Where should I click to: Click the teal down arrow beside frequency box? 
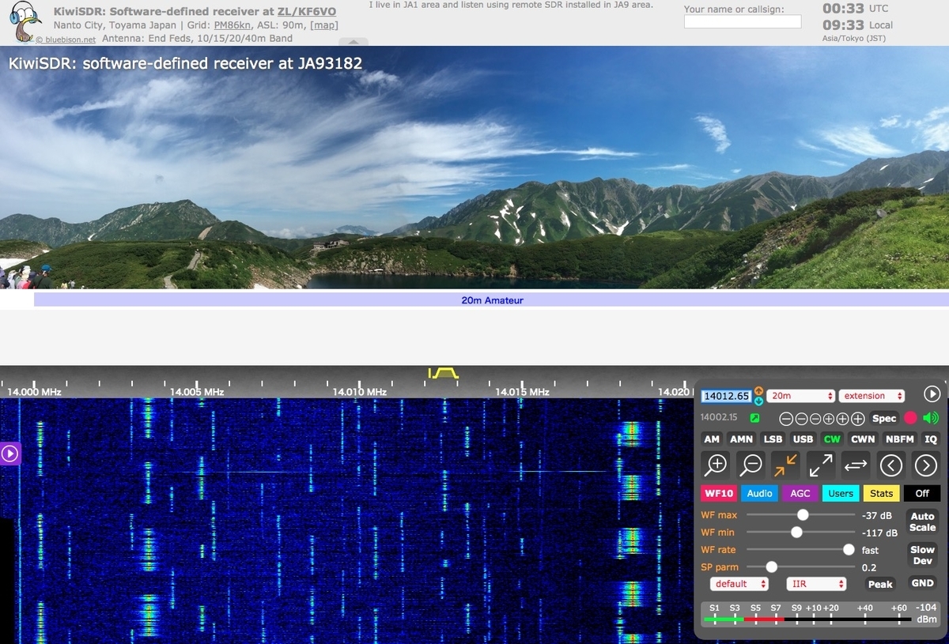point(759,401)
